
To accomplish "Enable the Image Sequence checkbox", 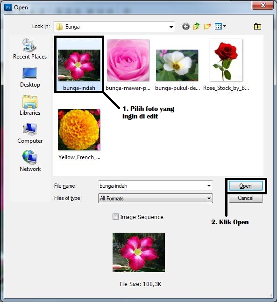I will (x=115, y=217).
